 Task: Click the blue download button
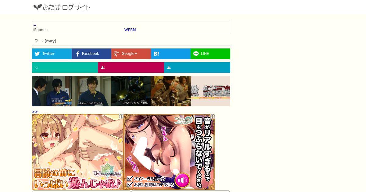197,68
